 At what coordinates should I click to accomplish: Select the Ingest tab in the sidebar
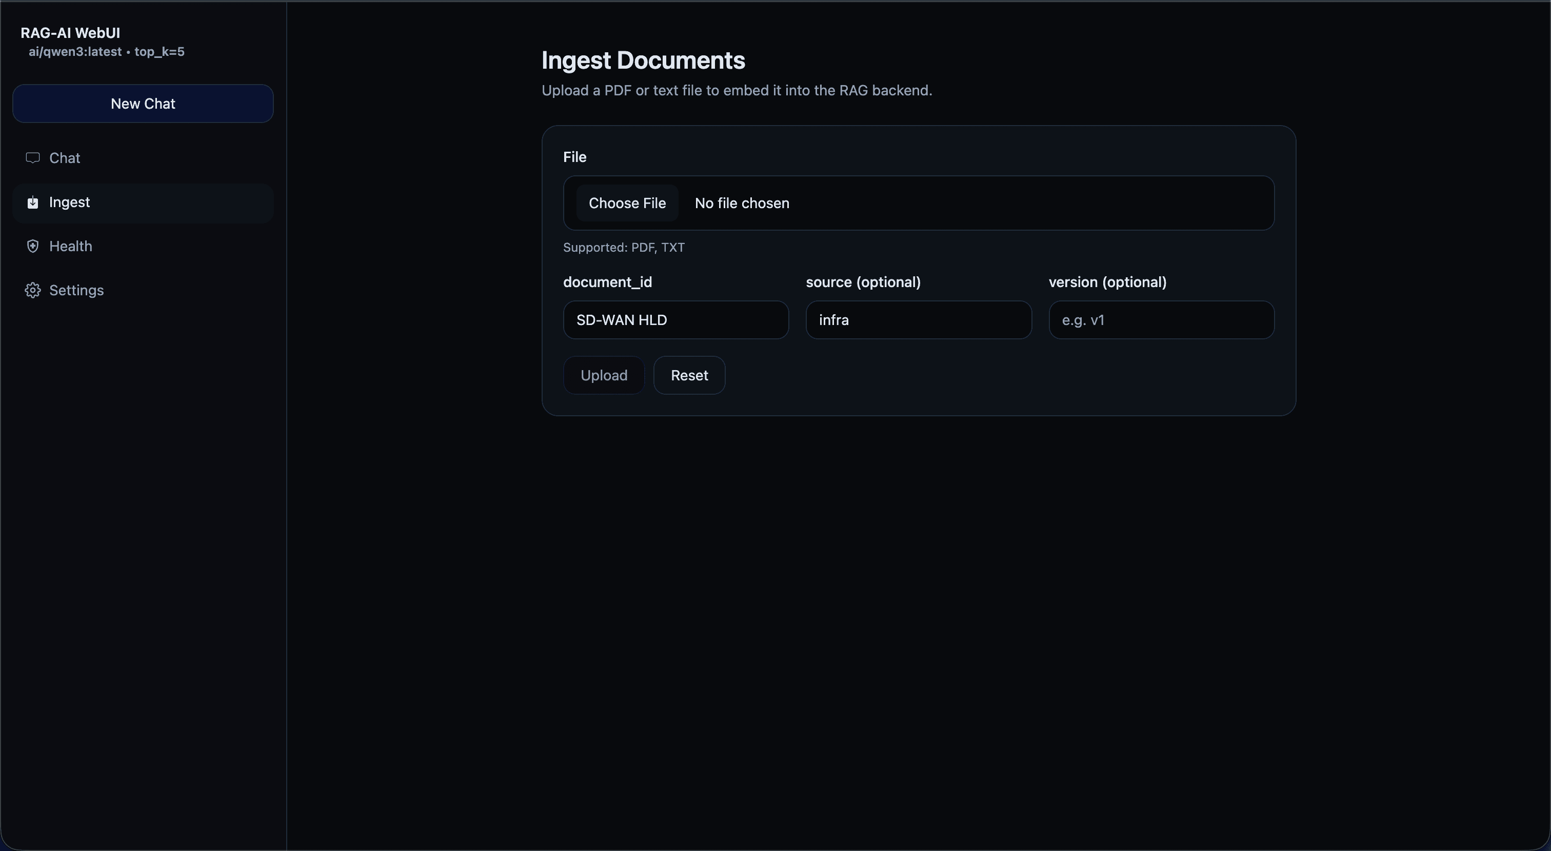click(70, 202)
